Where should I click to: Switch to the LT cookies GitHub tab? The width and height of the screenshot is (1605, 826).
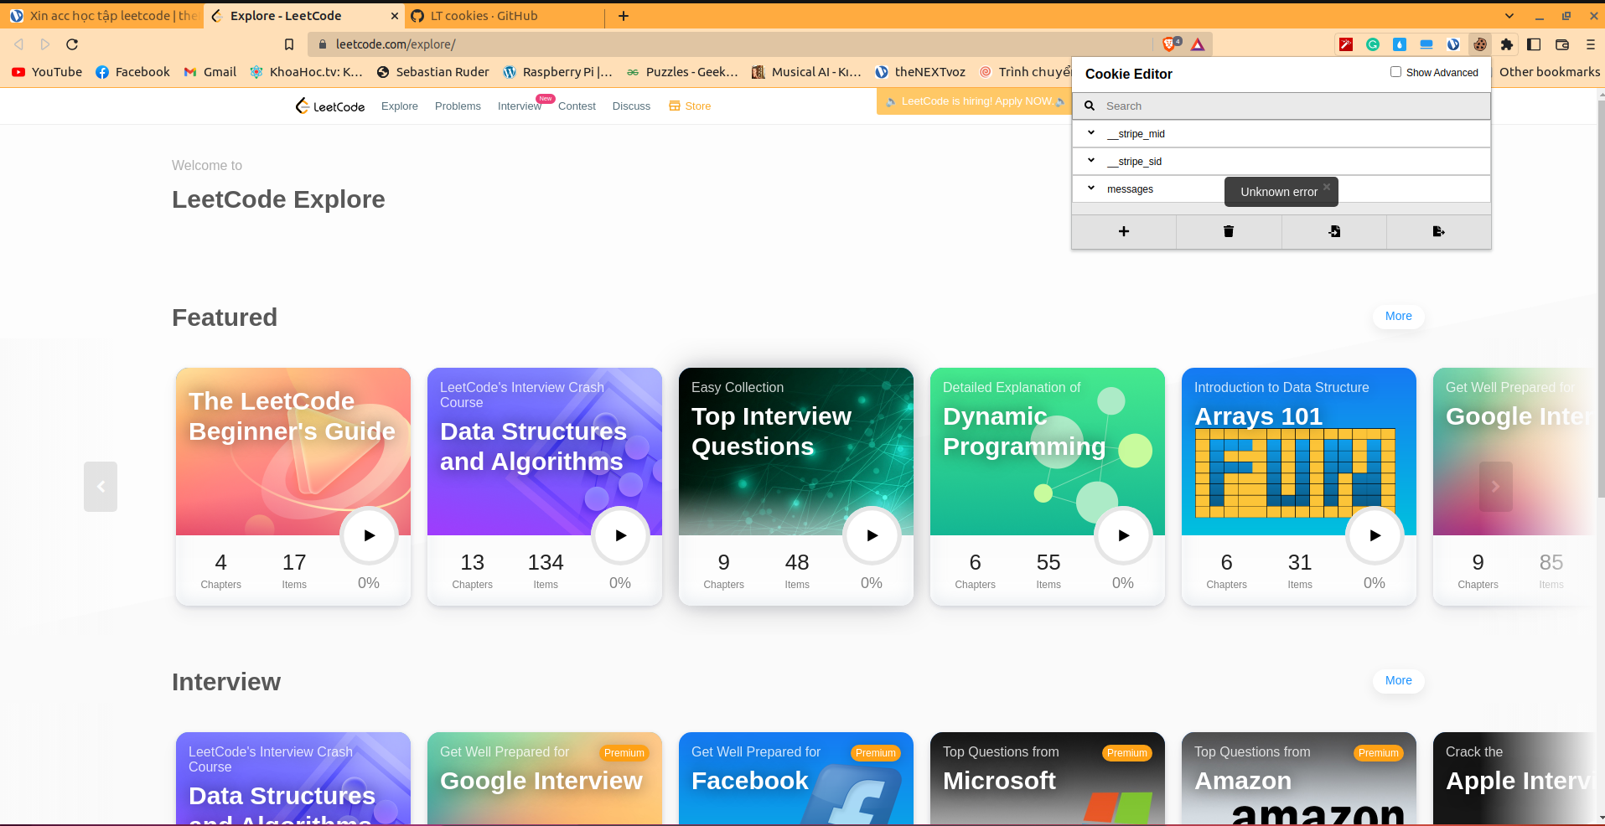[x=505, y=16]
